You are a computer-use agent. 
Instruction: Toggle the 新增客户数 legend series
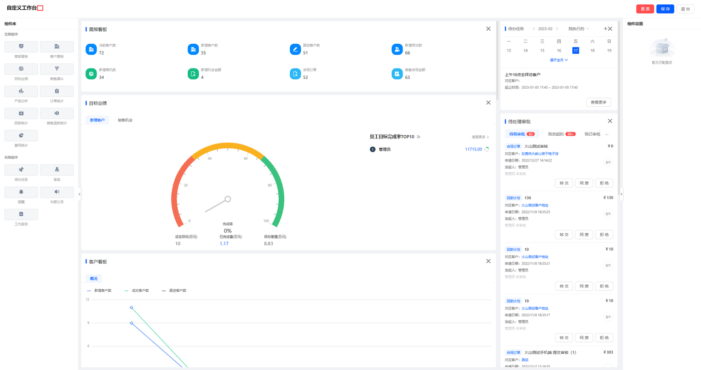(x=99, y=291)
